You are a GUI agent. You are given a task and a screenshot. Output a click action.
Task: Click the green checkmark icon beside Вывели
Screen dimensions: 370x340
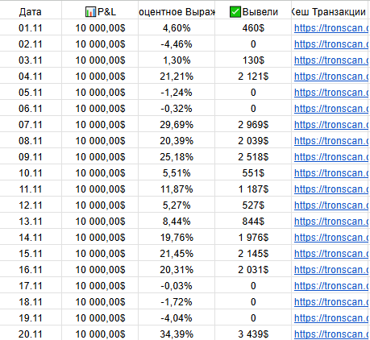235,12
